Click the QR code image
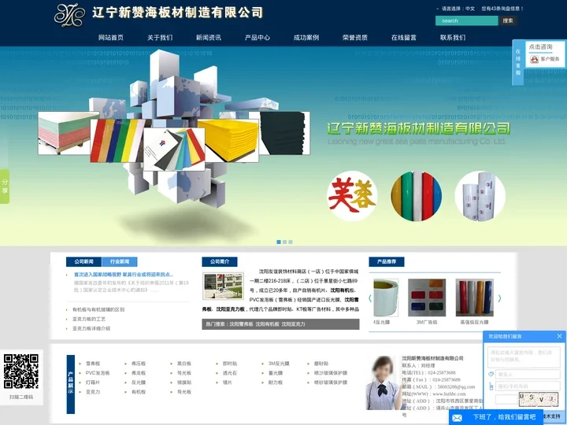This screenshot has width=567, height=425. click(21, 371)
